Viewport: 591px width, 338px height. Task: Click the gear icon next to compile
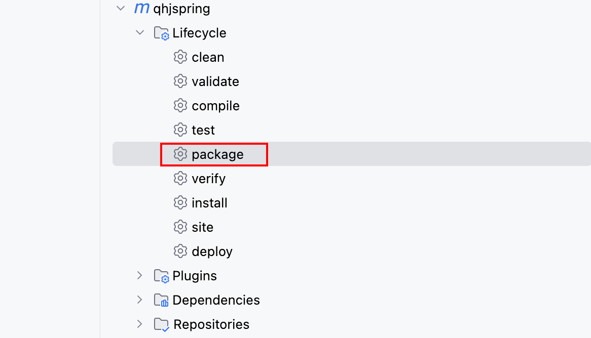coord(180,105)
